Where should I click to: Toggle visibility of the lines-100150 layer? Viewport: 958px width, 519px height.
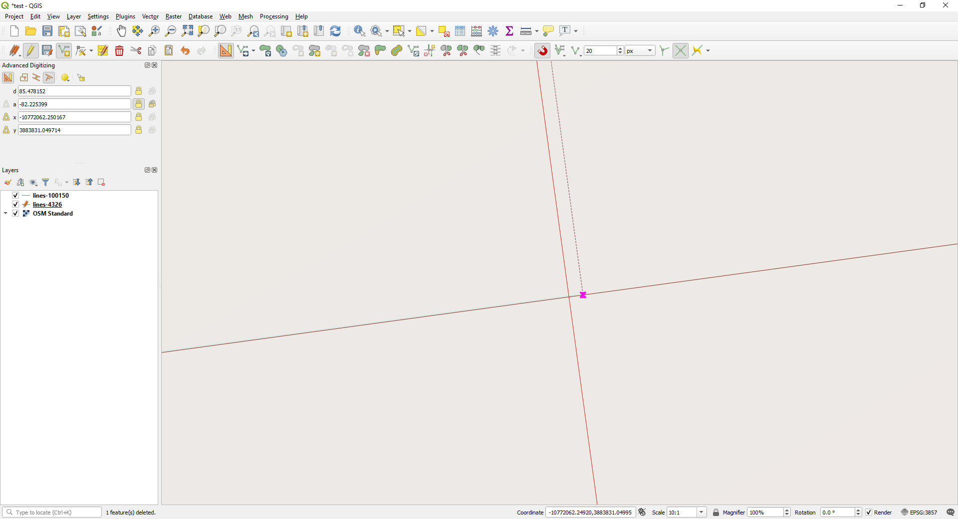(x=15, y=195)
